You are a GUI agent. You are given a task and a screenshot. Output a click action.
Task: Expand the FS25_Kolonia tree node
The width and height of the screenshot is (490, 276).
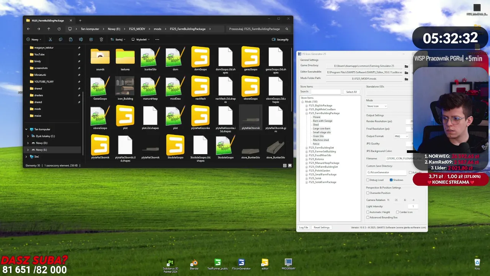307,159
